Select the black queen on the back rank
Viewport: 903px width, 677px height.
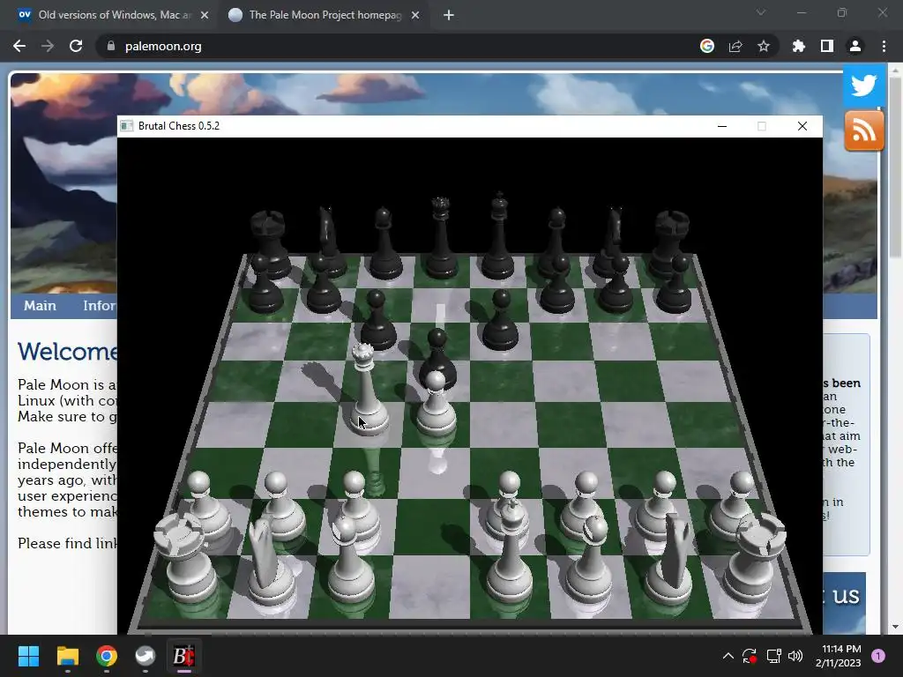pyautogui.click(x=441, y=237)
